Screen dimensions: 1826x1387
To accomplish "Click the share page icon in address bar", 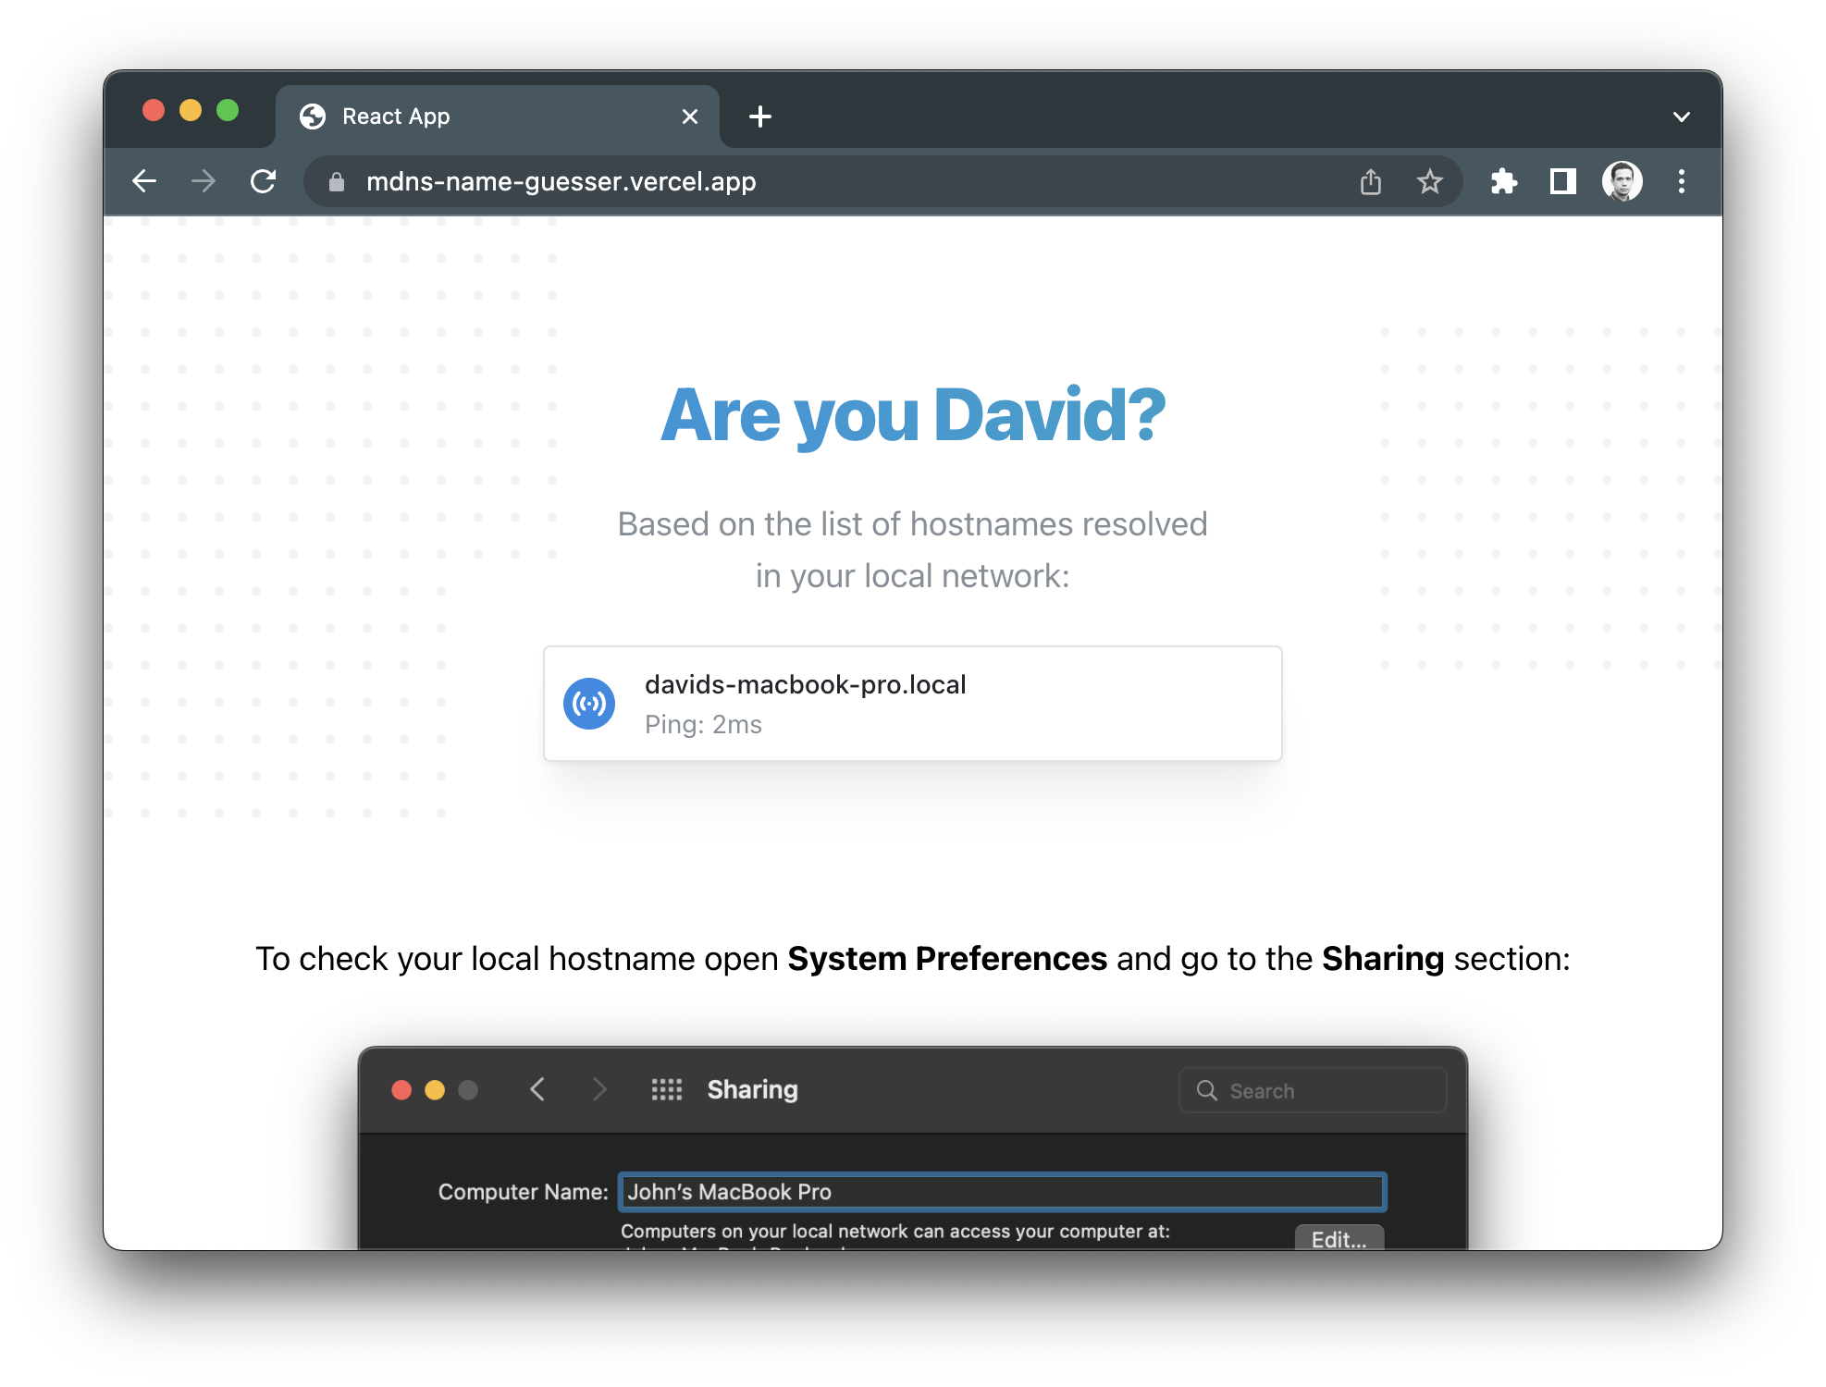I will pos(1370,181).
